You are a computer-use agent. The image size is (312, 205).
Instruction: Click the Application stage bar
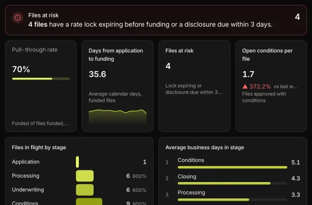tap(77, 162)
